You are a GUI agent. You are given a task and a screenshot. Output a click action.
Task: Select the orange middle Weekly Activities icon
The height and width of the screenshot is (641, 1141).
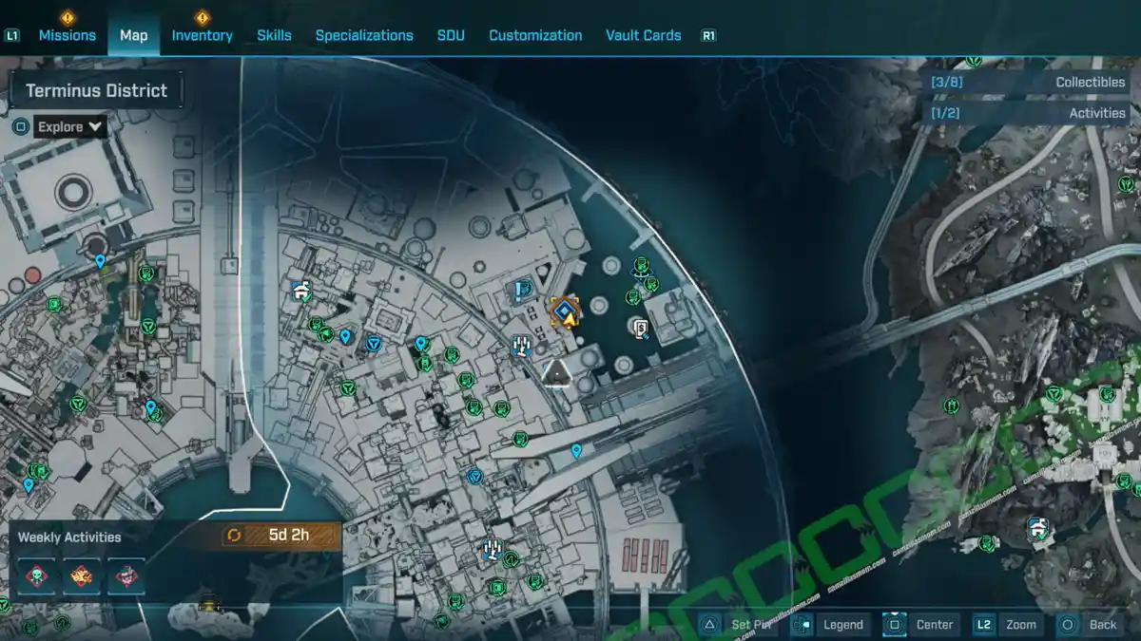pyautogui.click(x=81, y=575)
